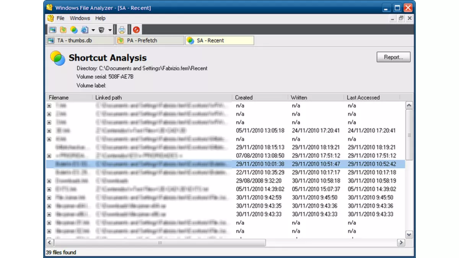Switch to the TA - thumbs.db tab
Screen dimensions: 459x258
[x=80, y=41]
